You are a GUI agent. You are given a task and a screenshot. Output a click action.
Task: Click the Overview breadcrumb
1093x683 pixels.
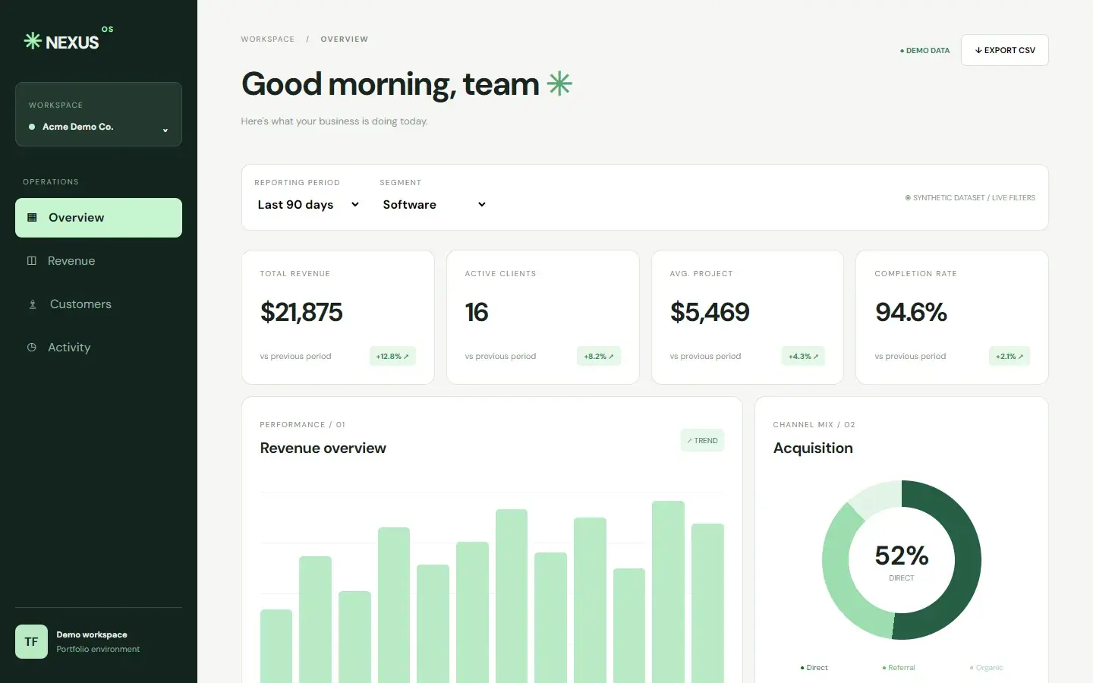[345, 39]
